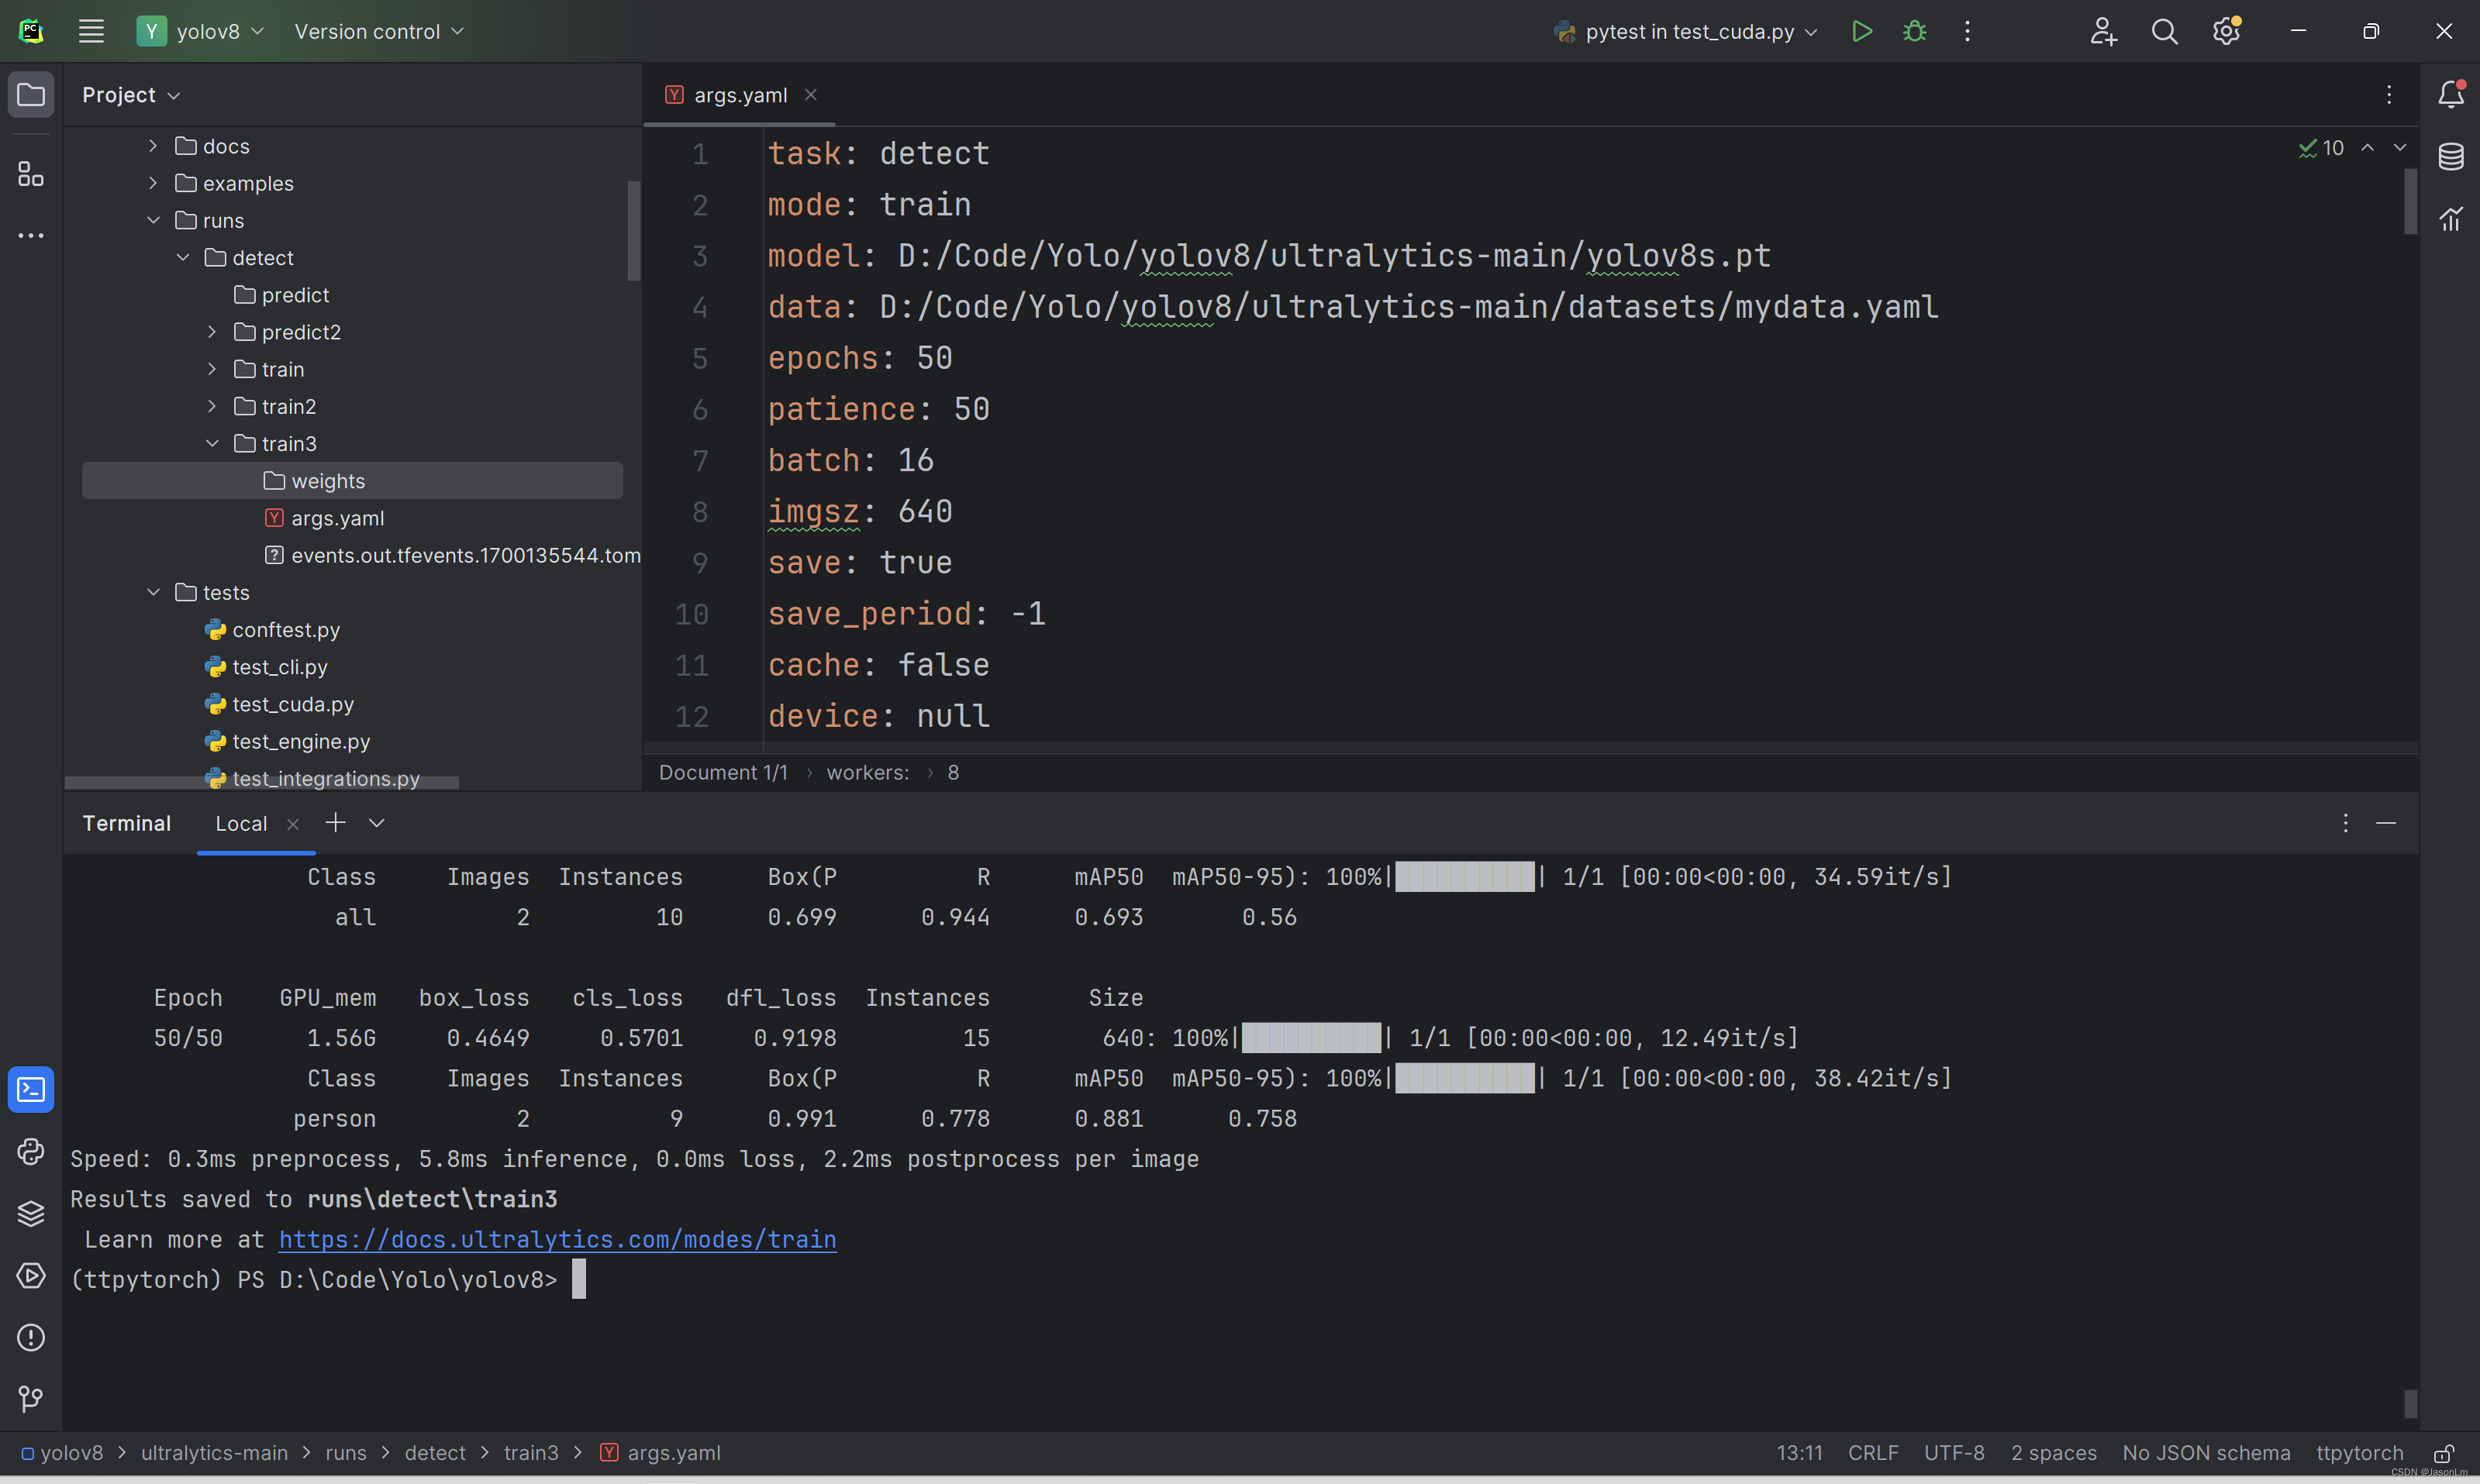Open Python Packages tool window
The height and width of the screenshot is (1484, 2480).
[x=31, y=1213]
